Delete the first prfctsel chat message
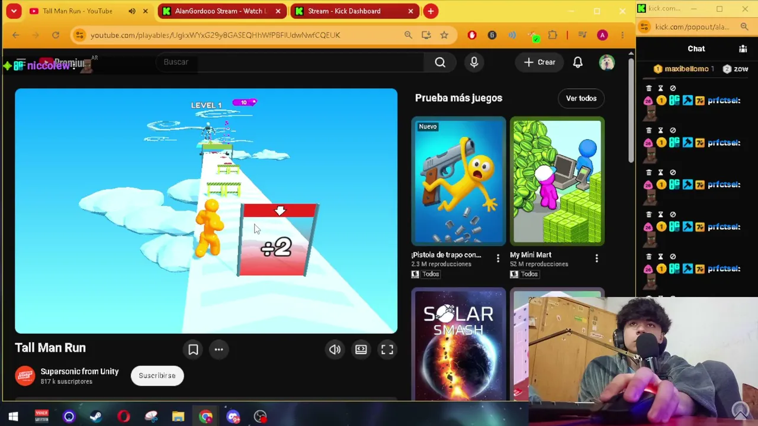The image size is (758, 426). pos(649,88)
